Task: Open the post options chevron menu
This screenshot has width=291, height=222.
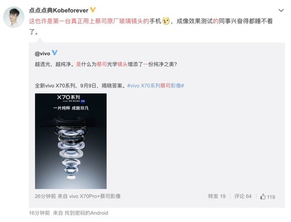Action: pyautogui.click(x=281, y=10)
